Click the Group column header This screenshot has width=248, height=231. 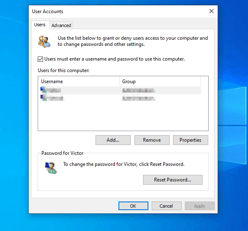coord(160,82)
